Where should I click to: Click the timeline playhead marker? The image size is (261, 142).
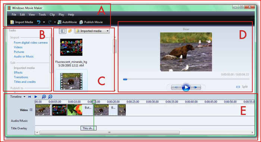[x=94, y=102]
